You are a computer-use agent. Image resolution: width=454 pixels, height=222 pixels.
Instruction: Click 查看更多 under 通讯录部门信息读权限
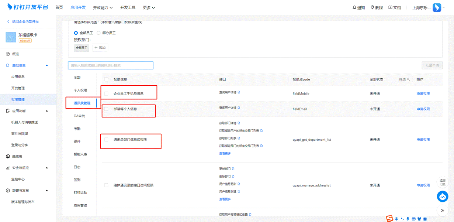tap(225, 153)
